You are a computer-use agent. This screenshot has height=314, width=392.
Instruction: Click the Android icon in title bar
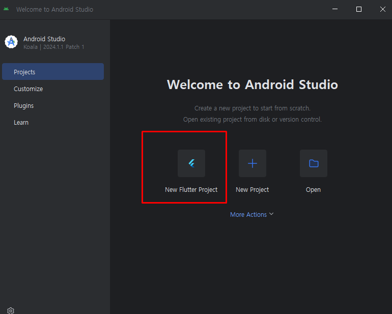[x=6, y=9]
